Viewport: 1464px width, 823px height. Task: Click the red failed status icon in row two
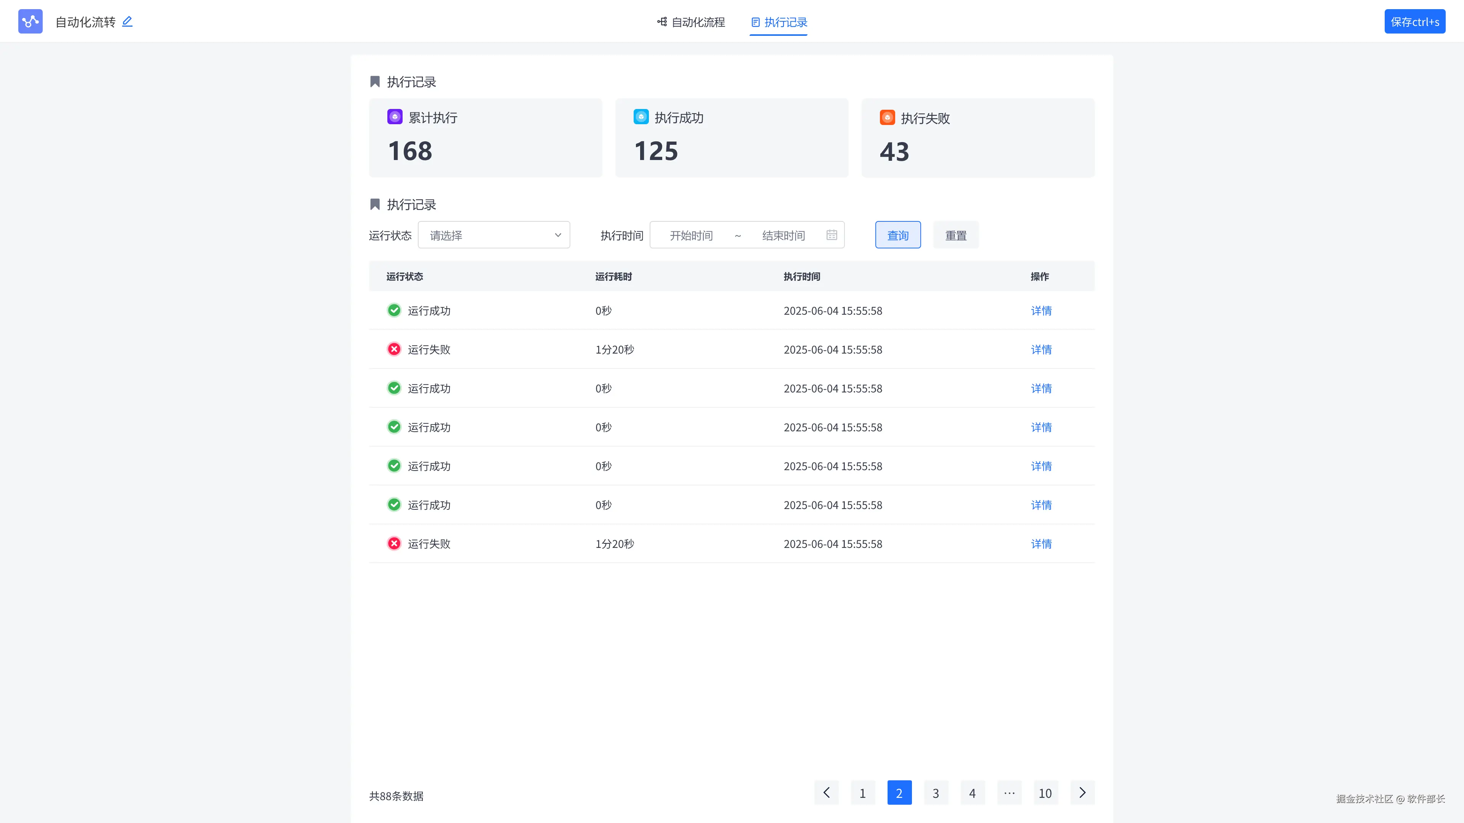point(394,349)
